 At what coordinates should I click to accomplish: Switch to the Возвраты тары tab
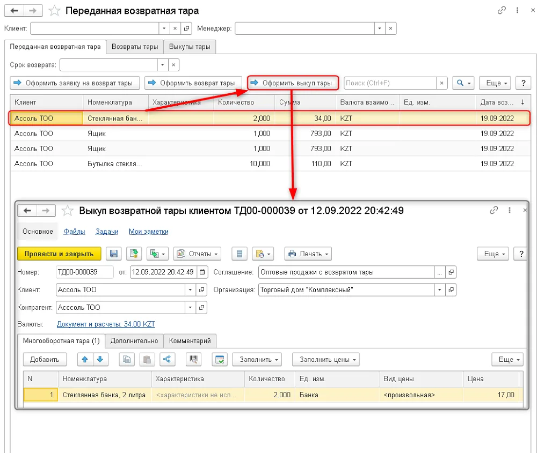click(135, 47)
